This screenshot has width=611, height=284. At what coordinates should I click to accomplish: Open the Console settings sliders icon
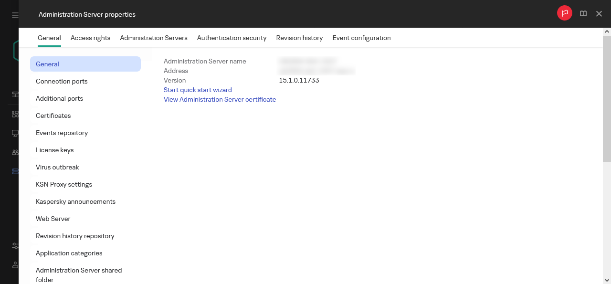pyautogui.click(x=14, y=245)
